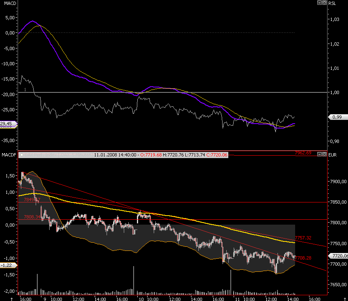Image resolution: width=348 pixels, height=301 pixels.
Task: Select the 0,99 RSL value tag
Action: 338,117
